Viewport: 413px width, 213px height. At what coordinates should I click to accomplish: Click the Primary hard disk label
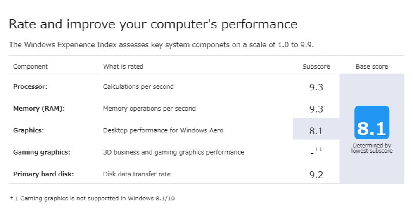click(43, 174)
